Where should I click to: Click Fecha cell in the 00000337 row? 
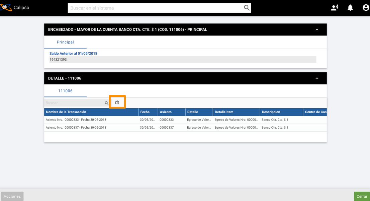(148, 128)
